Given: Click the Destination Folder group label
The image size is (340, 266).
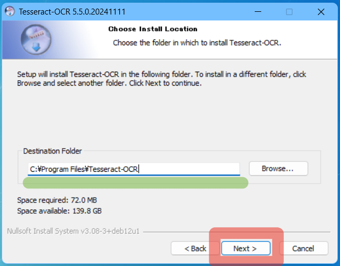Looking at the screenshot, I should (x=52, y=151).
